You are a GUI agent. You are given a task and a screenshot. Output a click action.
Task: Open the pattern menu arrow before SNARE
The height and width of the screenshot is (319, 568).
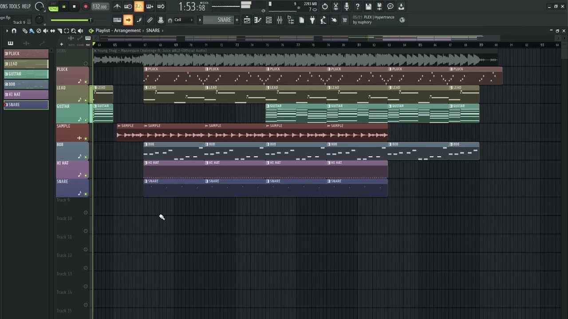point(200,20)
